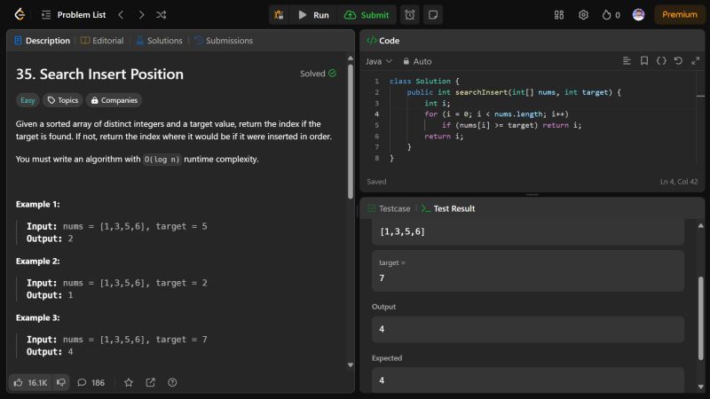Expand the code editor to fullscreen
The image size is (710, 399).
pos(696,60)
